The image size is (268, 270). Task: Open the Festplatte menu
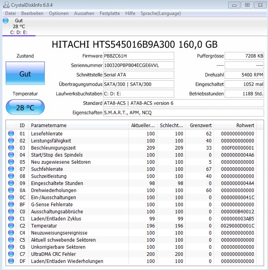[110, 13]
